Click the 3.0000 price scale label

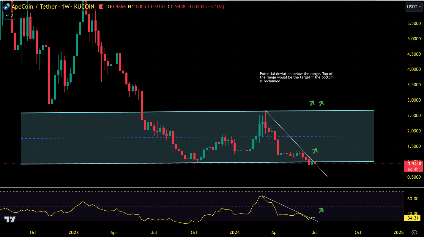414,100
